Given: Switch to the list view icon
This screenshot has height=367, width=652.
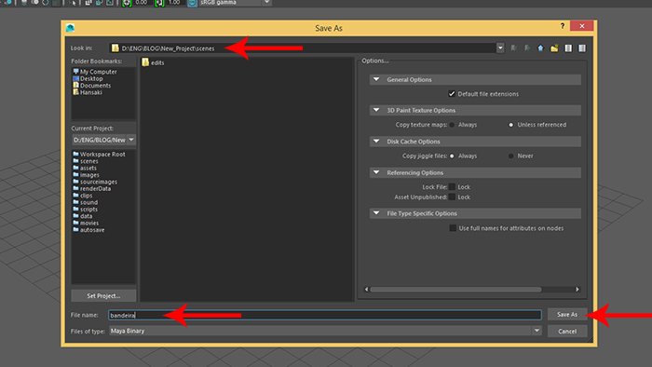Looking at the screenshot, I should click(568, 48).
